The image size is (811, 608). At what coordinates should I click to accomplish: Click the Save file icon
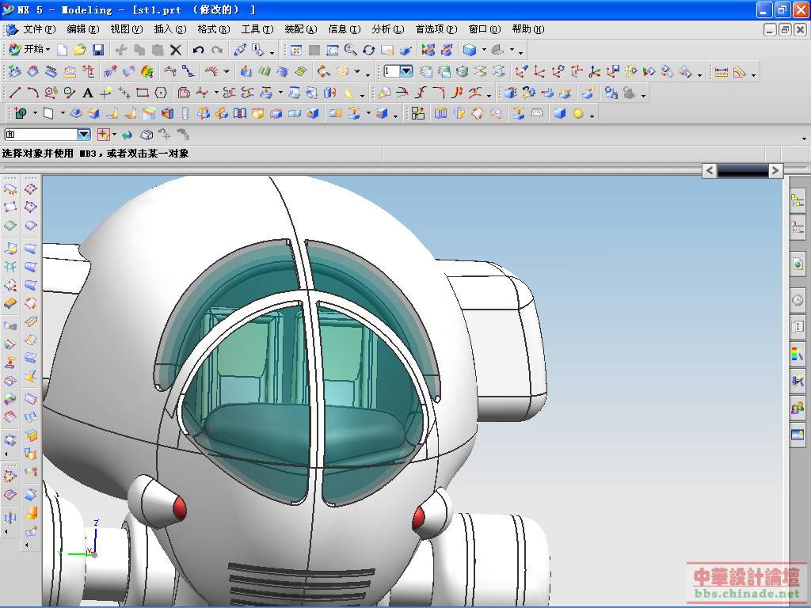(x=98, y=50)
